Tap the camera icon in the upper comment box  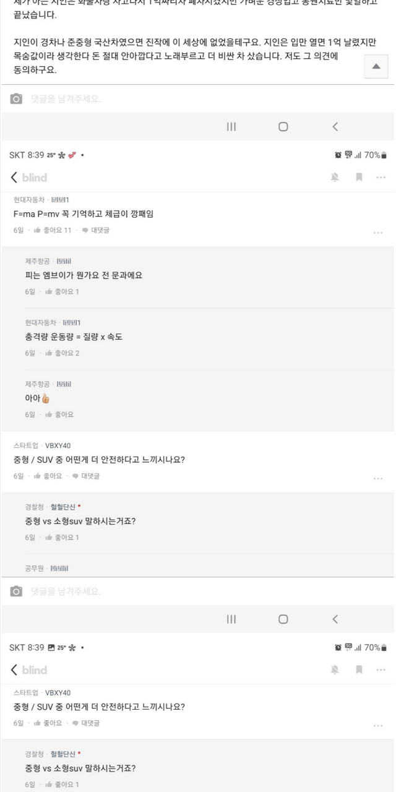click(x=16, y=98)
